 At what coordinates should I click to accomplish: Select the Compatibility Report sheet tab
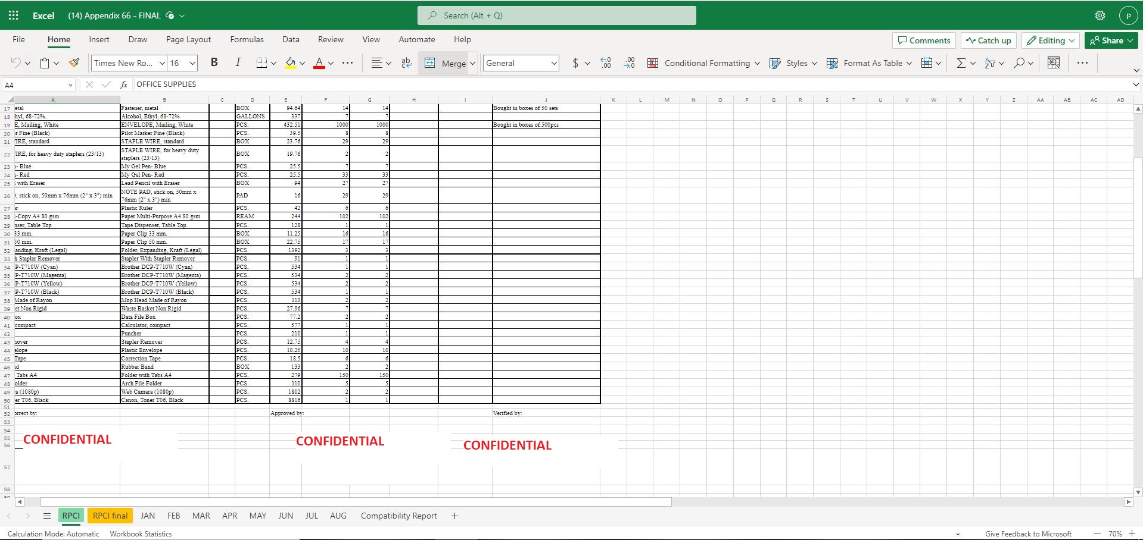point(398,516)
